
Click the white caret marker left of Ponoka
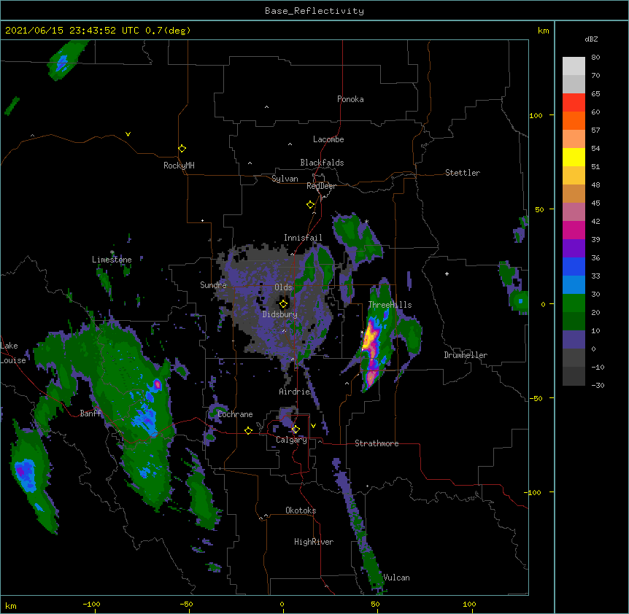coord(267,107)
